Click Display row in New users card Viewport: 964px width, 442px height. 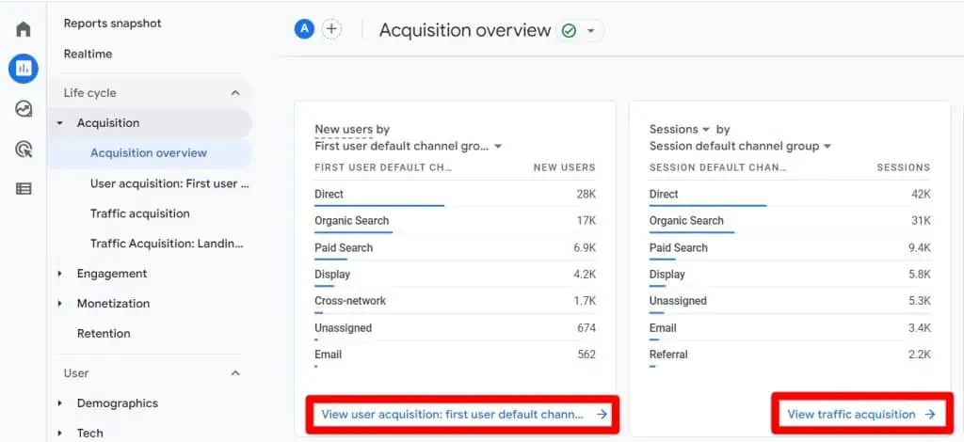click(x=455, y=275)
